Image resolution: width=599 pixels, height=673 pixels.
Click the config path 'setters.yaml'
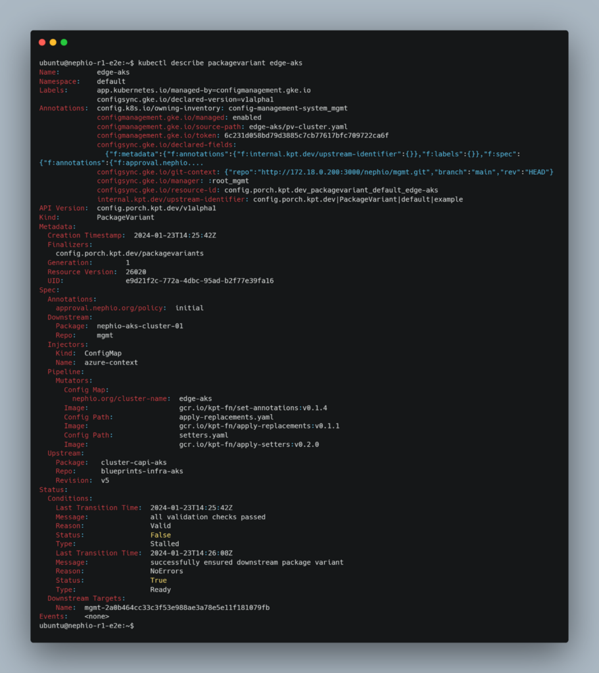coord(204,435)
